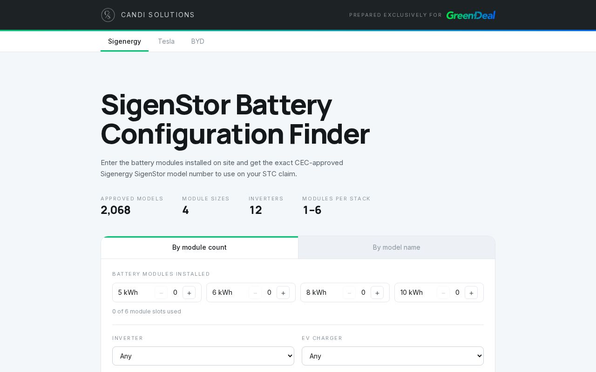
Task: Click the EV CHARGER field label
Action: point(322,338)
